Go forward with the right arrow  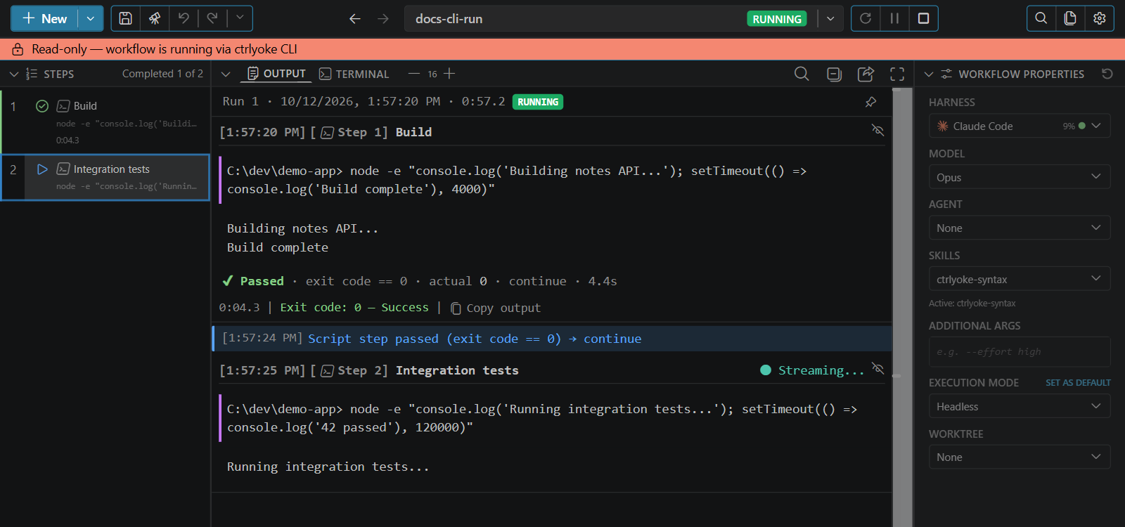[x=383, y=19]
